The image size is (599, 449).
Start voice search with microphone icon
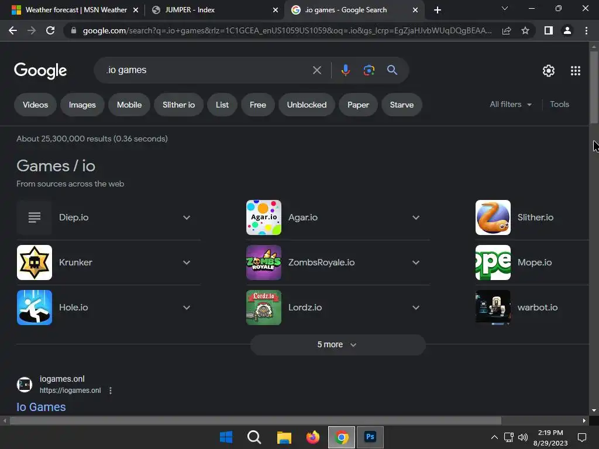[345, 70]
